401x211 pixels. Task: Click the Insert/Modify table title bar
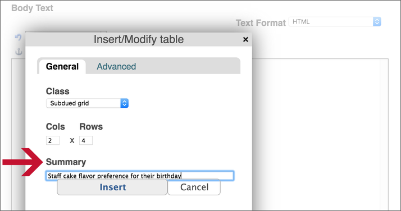click(x=139, y=39)
